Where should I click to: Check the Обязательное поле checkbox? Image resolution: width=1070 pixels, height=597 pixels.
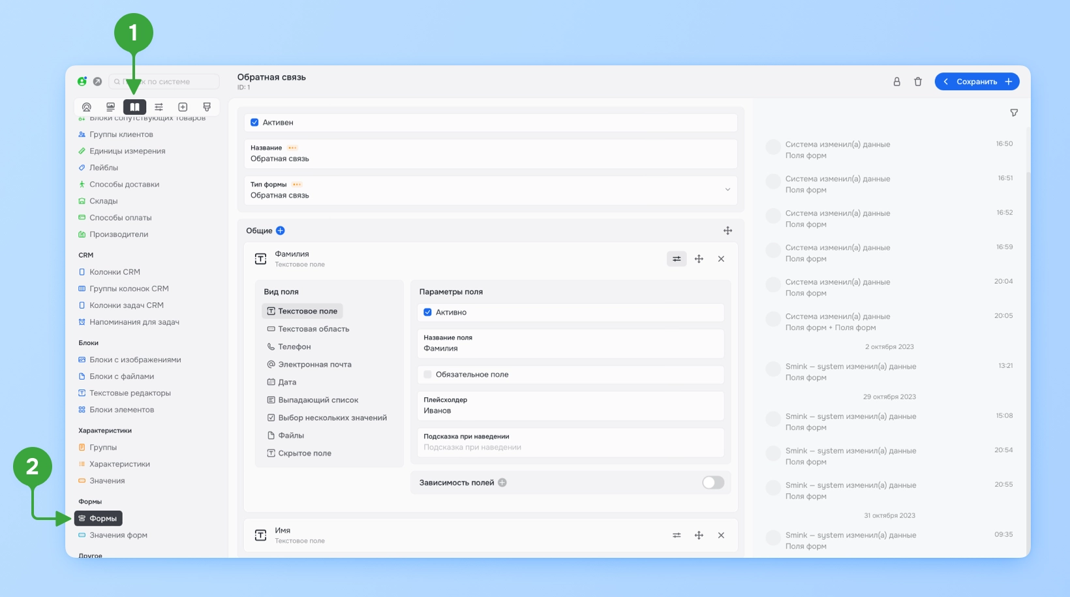[x=427, y=375]
